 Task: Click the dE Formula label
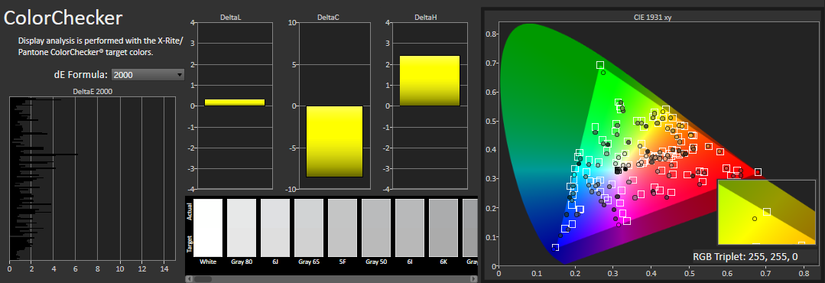[80, 75]
